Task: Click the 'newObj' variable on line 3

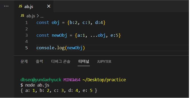Action: (x=59, y=35)
